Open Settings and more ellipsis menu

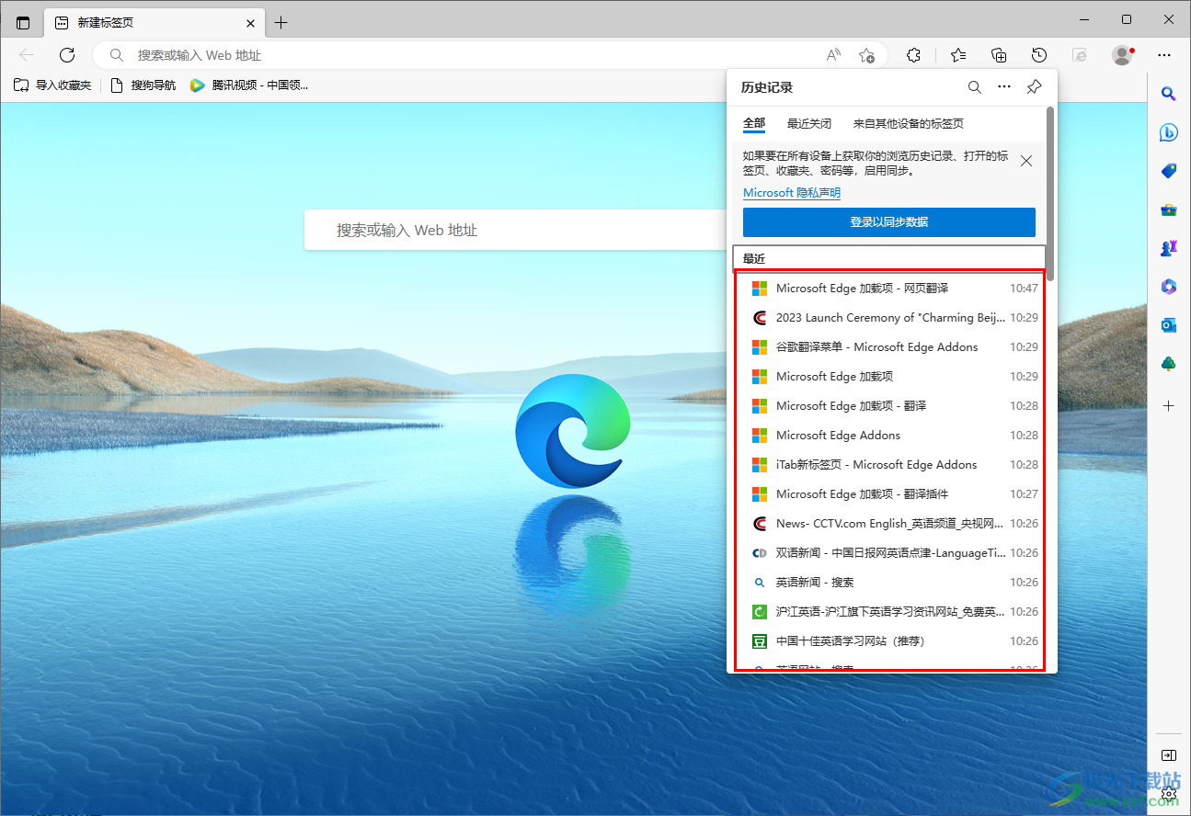pyautogui.click(x=1164, y=55)
